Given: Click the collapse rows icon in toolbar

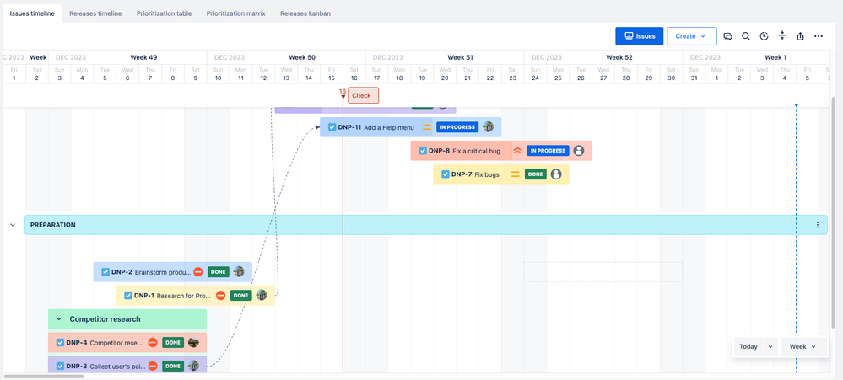Looking at the screenshot, I should pyautogui.click(x=782, y=36).
